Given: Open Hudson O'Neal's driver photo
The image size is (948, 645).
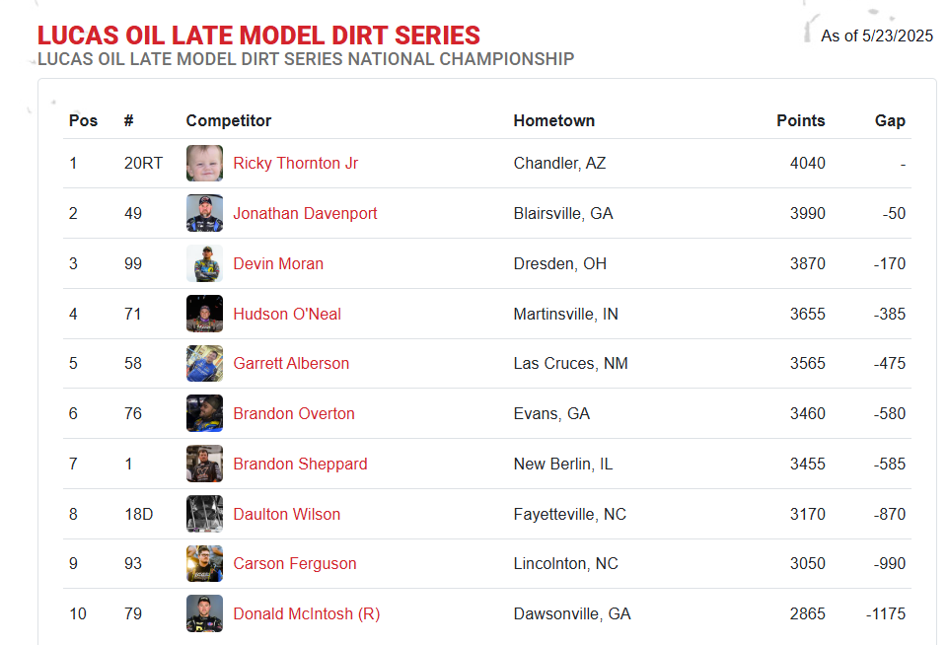Looking at the screenshot, I should click(x=204, y=314).
